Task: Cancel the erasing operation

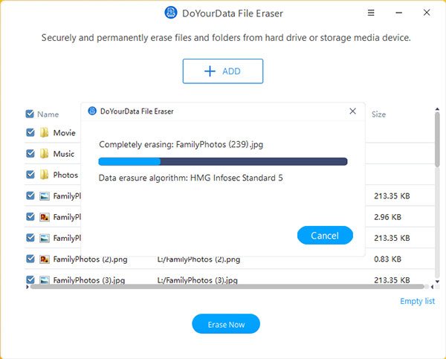Action: (x=325, y=236)
